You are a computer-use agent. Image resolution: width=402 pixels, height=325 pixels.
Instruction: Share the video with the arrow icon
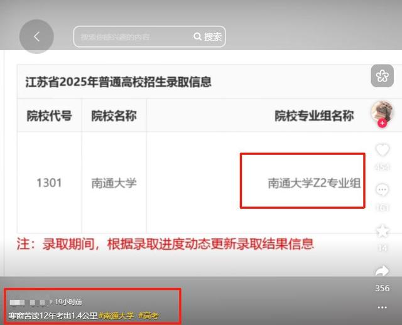click(383, 271)
